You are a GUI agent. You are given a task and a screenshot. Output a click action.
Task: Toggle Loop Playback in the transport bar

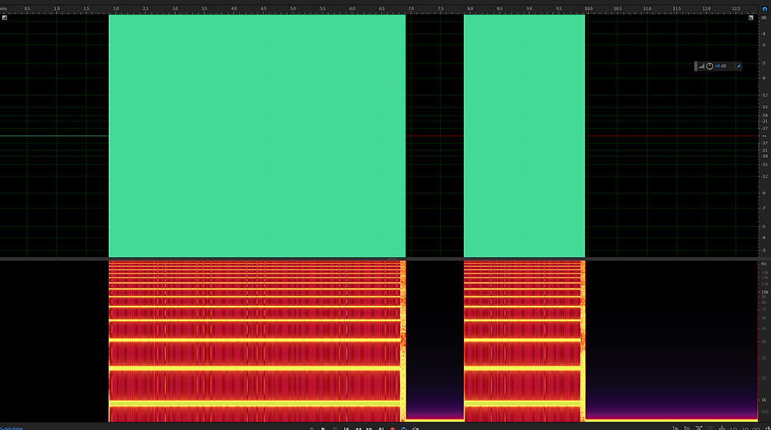(x=404, y=428)
